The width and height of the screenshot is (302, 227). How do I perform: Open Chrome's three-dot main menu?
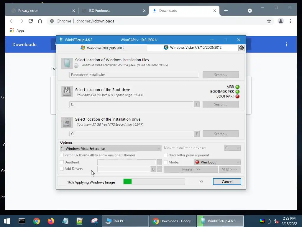(x=290, y=21)
